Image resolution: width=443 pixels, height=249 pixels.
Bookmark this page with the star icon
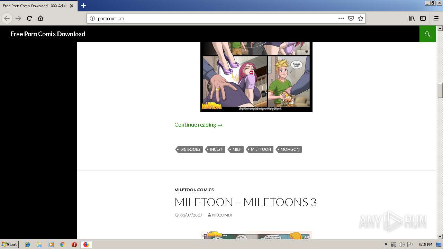pos(361,18)
